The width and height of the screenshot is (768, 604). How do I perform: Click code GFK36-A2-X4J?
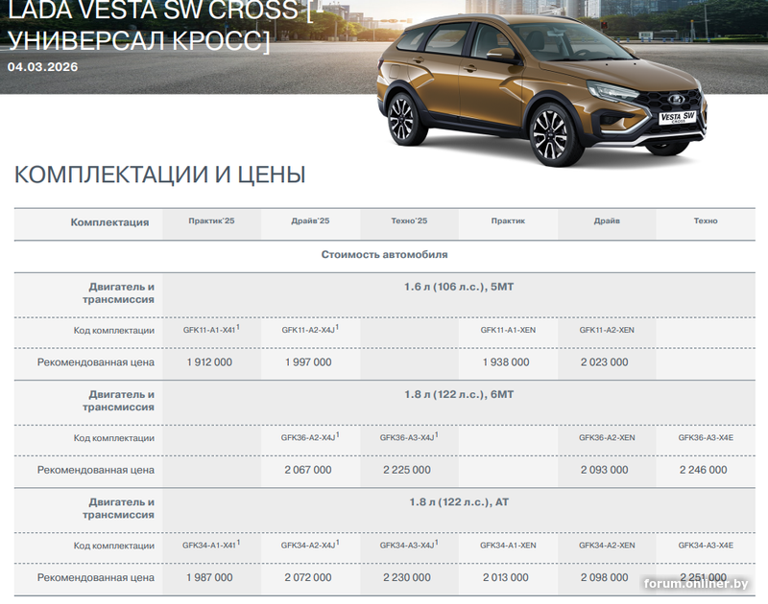tap(310, 437)
